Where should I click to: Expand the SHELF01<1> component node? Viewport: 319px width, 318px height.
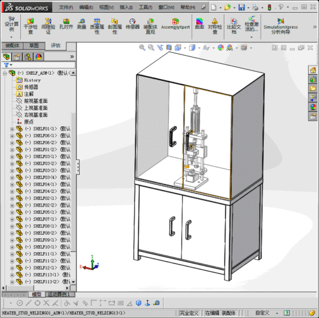(x=12, y=129)
